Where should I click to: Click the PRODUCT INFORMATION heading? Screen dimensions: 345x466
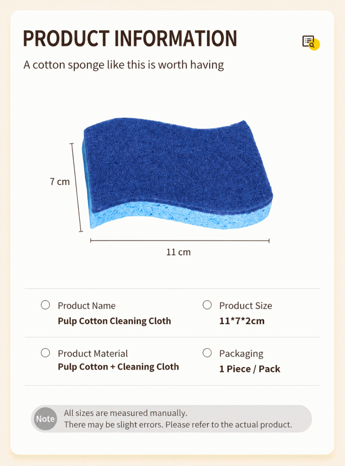tap(130, 39)
